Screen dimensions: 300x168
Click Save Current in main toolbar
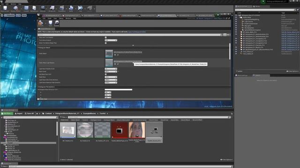(x=5, y=8)
